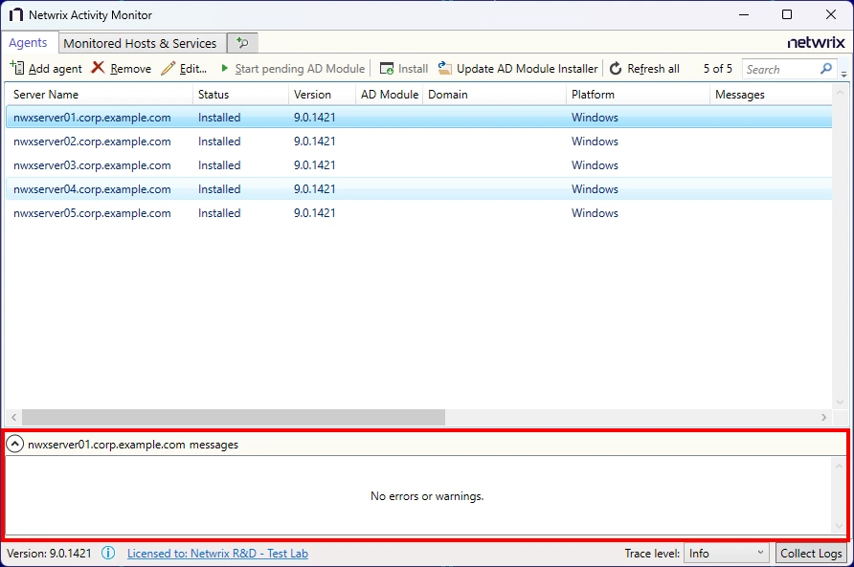Sort by Server Name column header
This screenshot has height=567, width=854.
point(46,95)
